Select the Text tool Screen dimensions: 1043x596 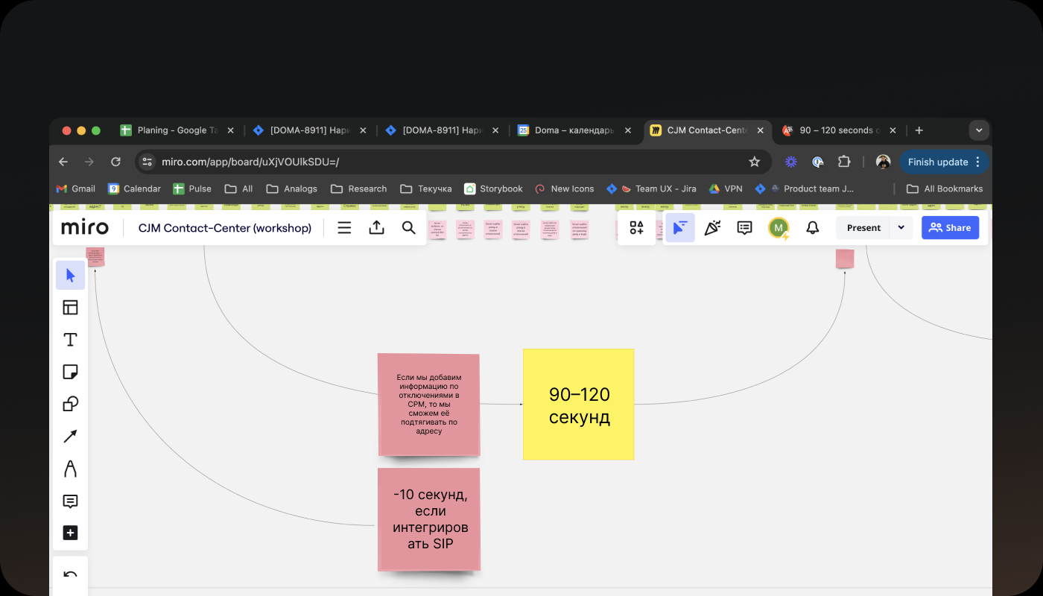pos(70,340)
